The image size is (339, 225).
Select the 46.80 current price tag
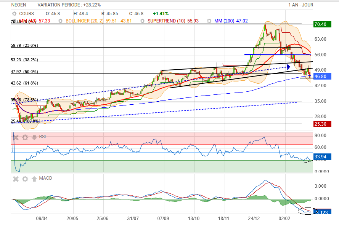[x=322, y=77]
